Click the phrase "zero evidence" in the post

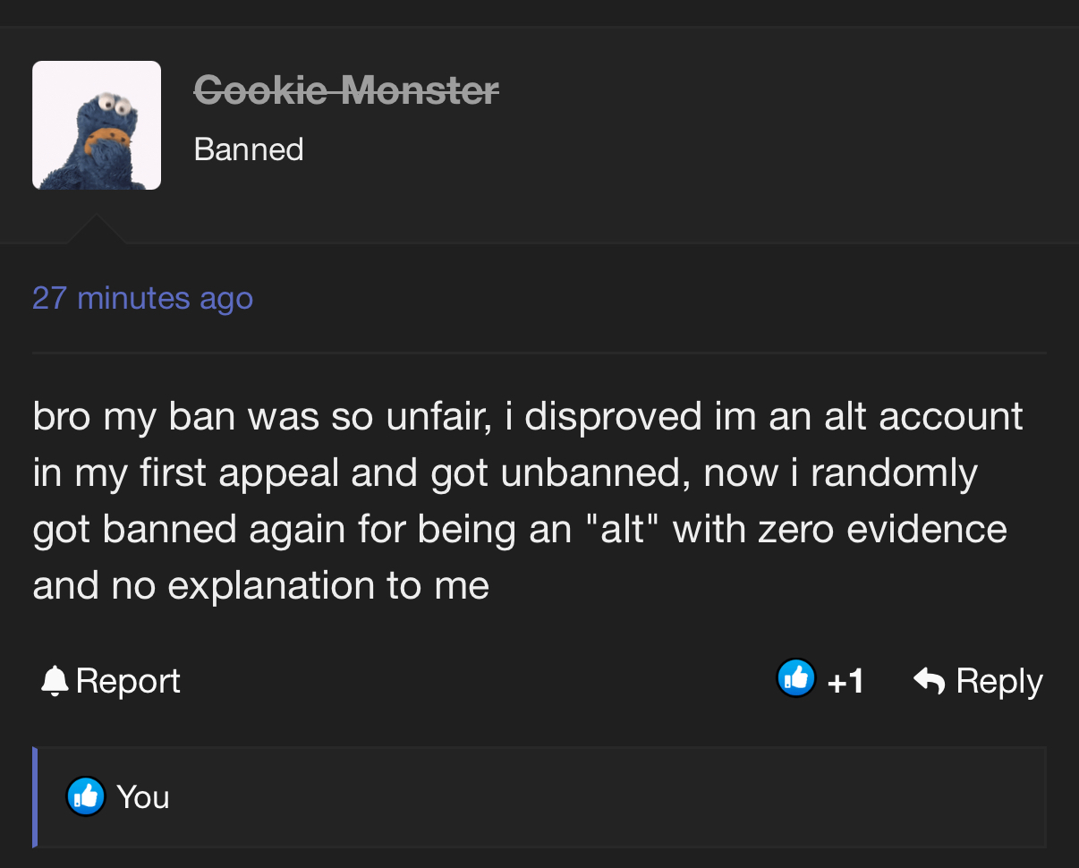(x=882, y=529)
